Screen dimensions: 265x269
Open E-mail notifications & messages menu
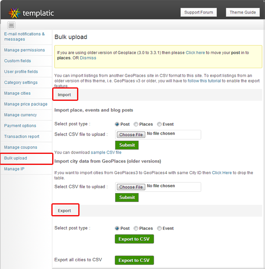point(24,37)
